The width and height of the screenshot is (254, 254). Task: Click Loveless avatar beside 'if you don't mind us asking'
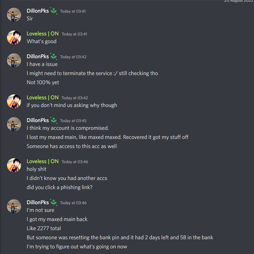(14, 101)
